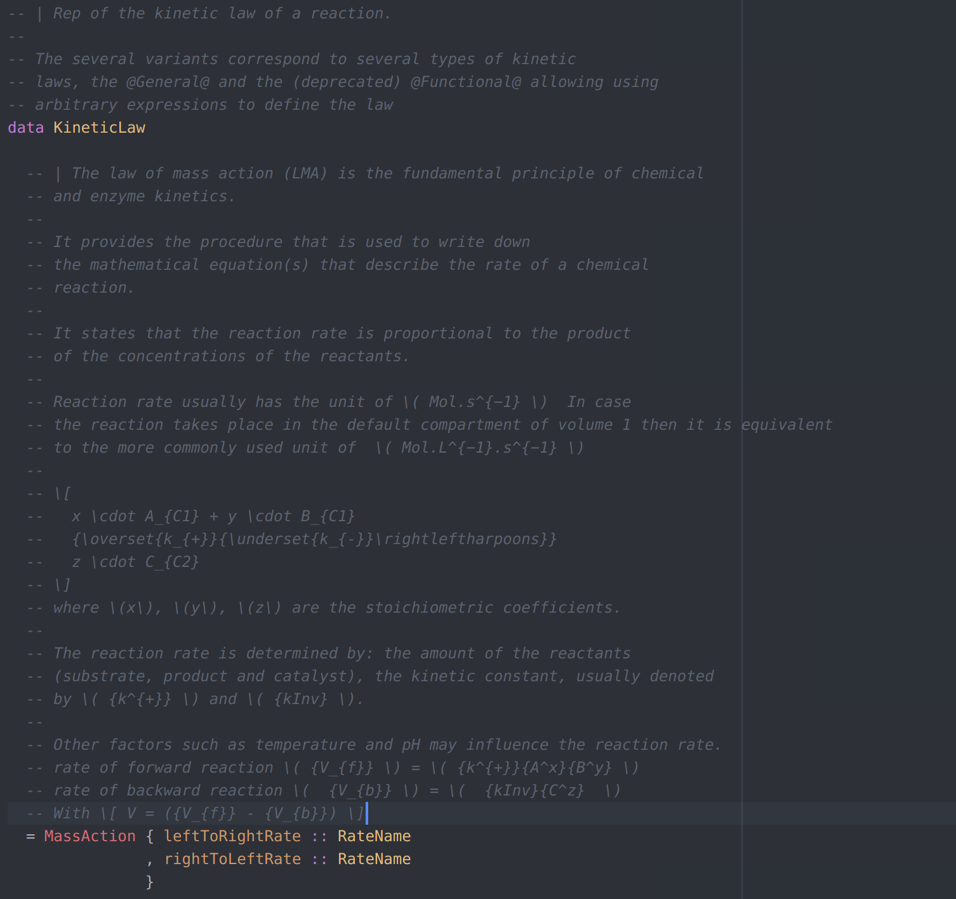Click the rightToLeftRate field name
The height and width of the screenshot is (899, 956).
(x=232, y=859)
